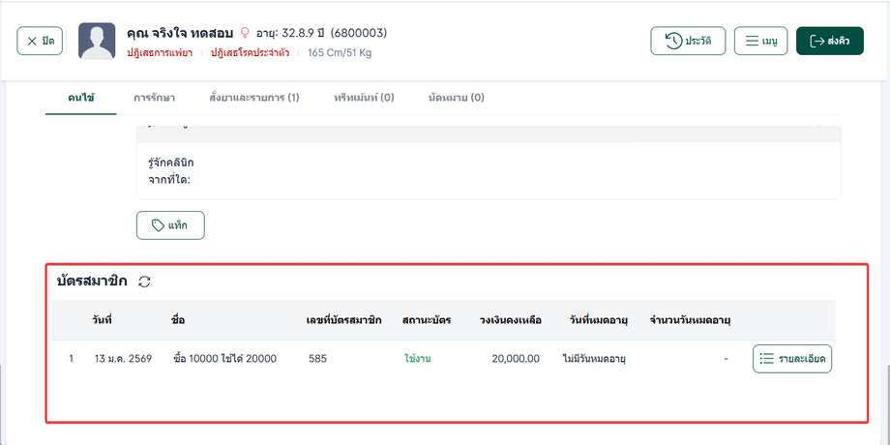Click the บัตรสมาชิก section heading
The height and width of the screenshot is (445, 890).
(x=92, y=281)
